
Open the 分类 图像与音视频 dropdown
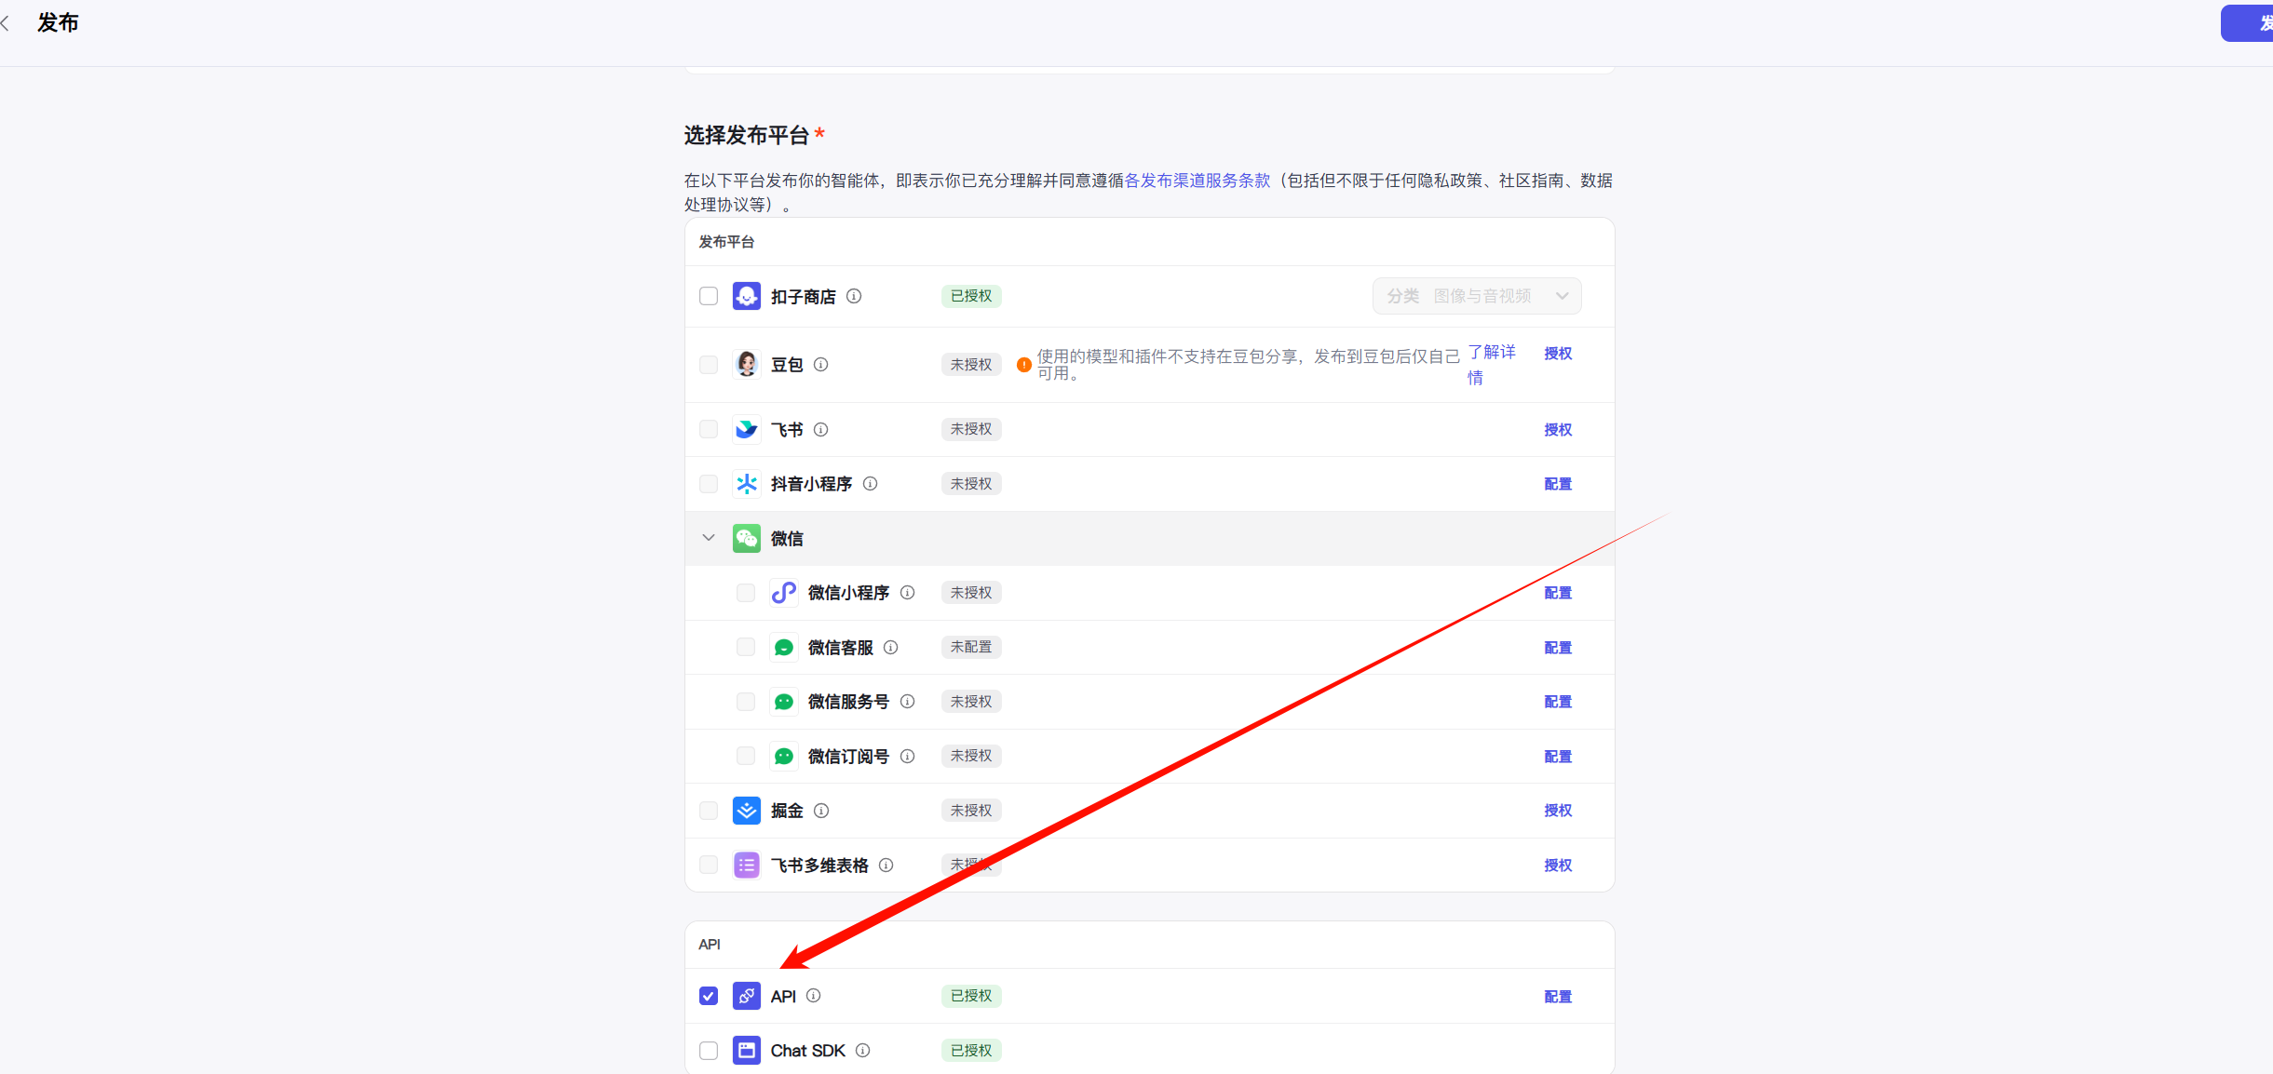(x=1477, y=296)
